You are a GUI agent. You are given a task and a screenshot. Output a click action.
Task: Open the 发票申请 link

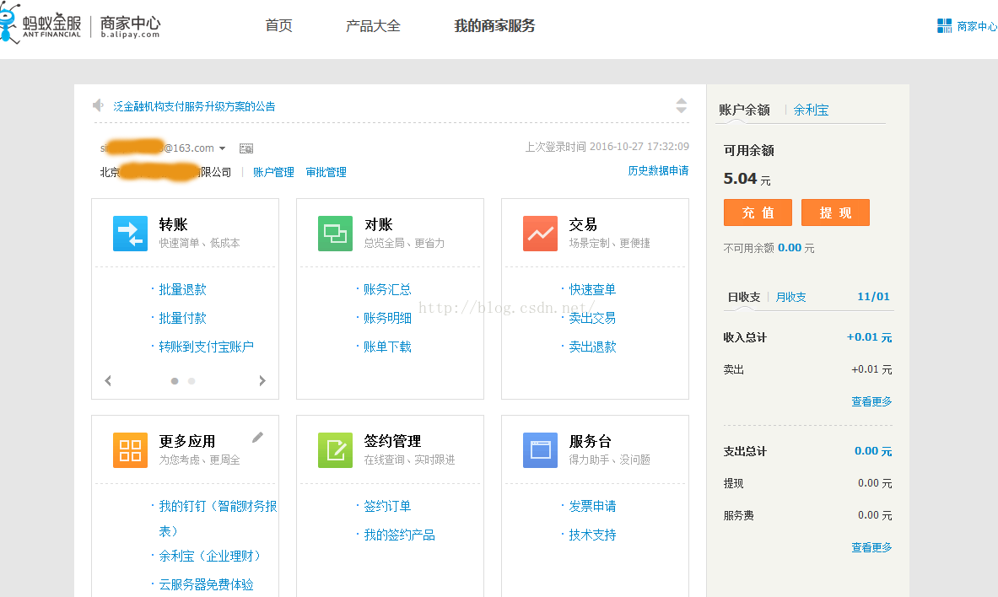pyautogui.click(x=592, y=506)
